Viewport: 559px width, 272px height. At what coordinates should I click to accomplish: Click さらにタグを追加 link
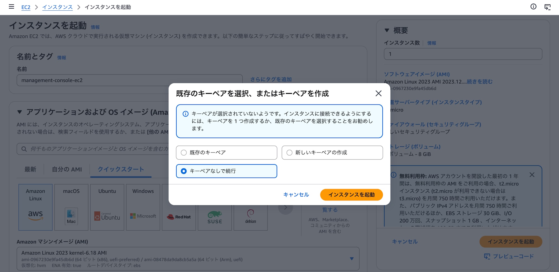(271, 80)
